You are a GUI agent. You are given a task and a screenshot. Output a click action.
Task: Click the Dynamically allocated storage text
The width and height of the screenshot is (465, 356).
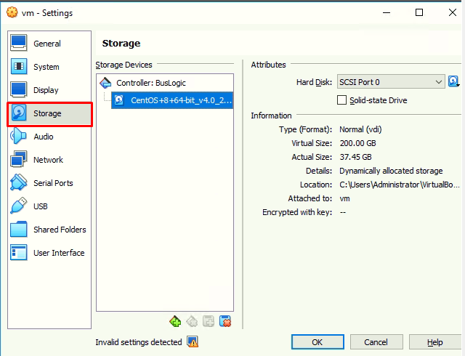coord(391,171)
